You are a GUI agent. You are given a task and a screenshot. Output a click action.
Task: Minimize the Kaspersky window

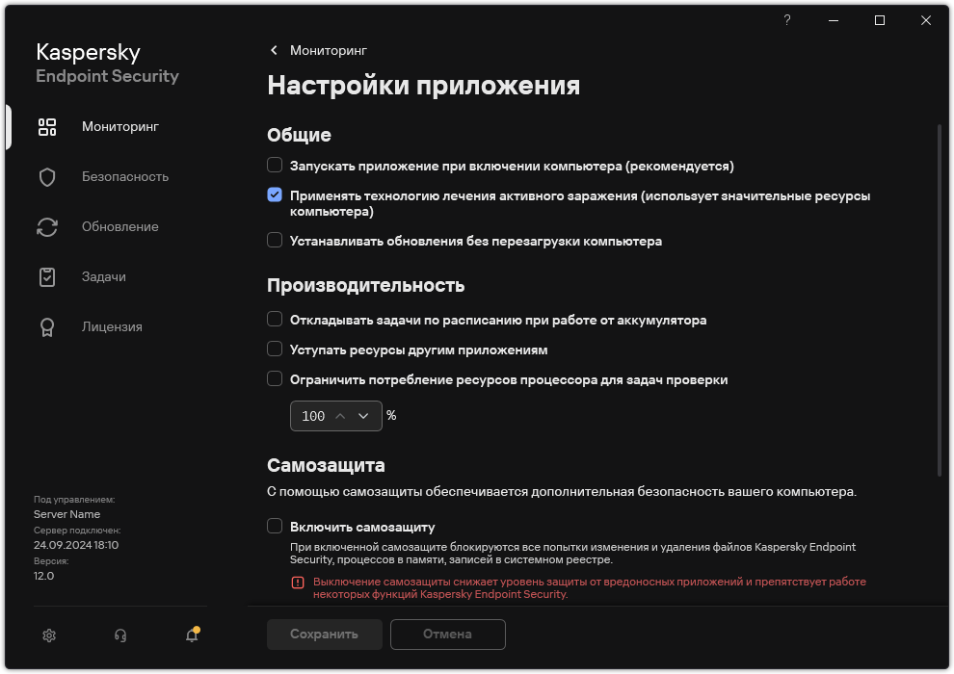[834, 20]
